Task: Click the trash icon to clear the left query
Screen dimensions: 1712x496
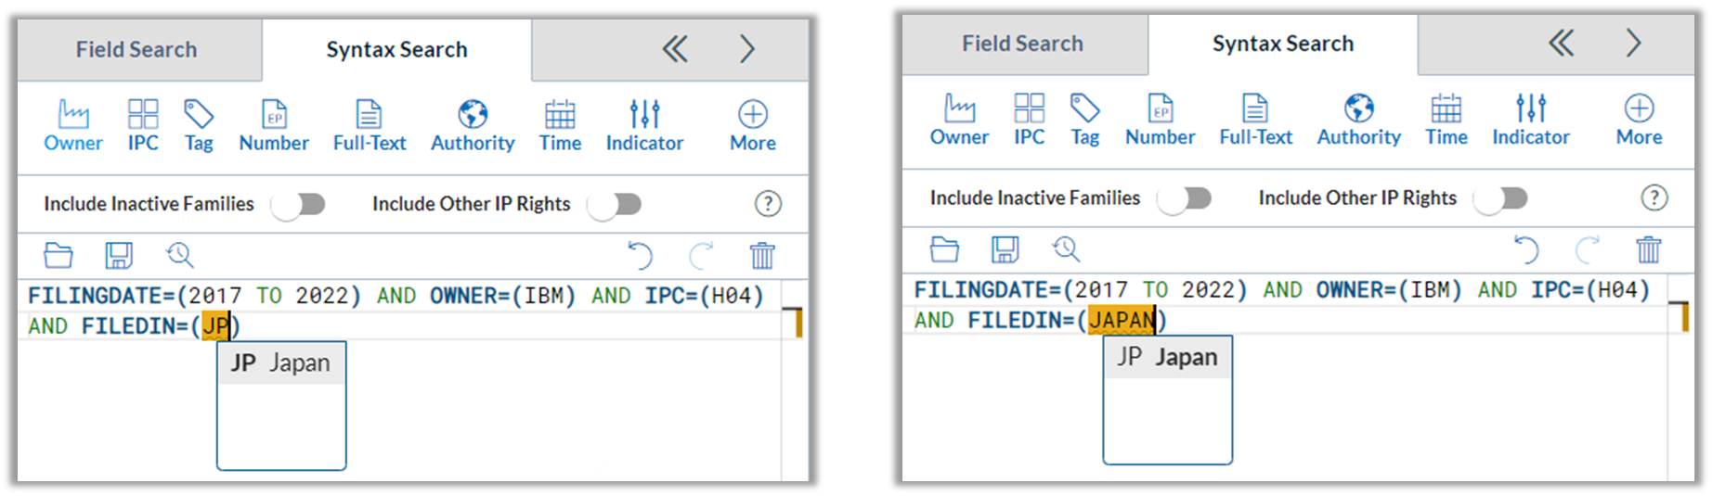Action: tap(762, 255)
